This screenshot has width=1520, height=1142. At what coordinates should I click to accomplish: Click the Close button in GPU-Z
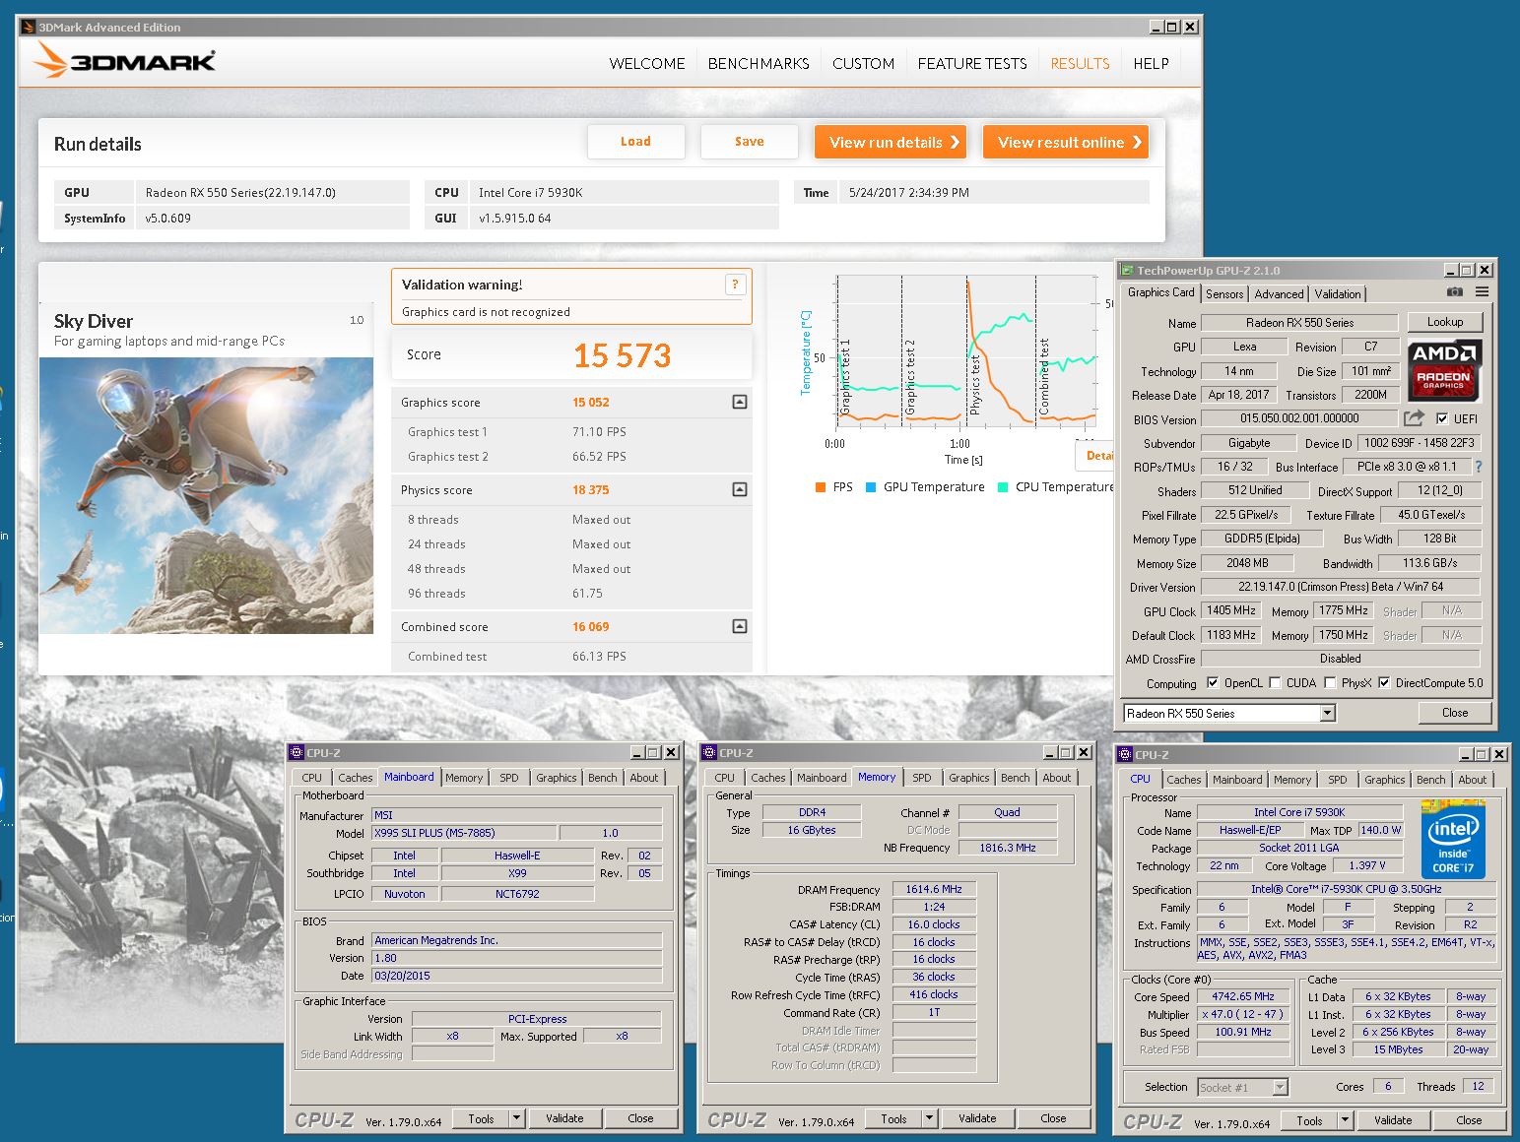(1455, 713)
